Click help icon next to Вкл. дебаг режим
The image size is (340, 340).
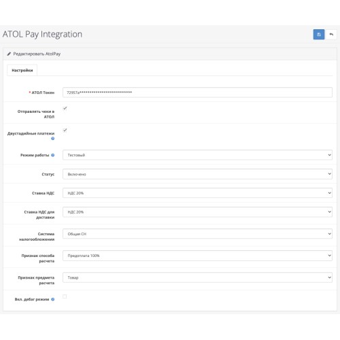coord(53,299)
